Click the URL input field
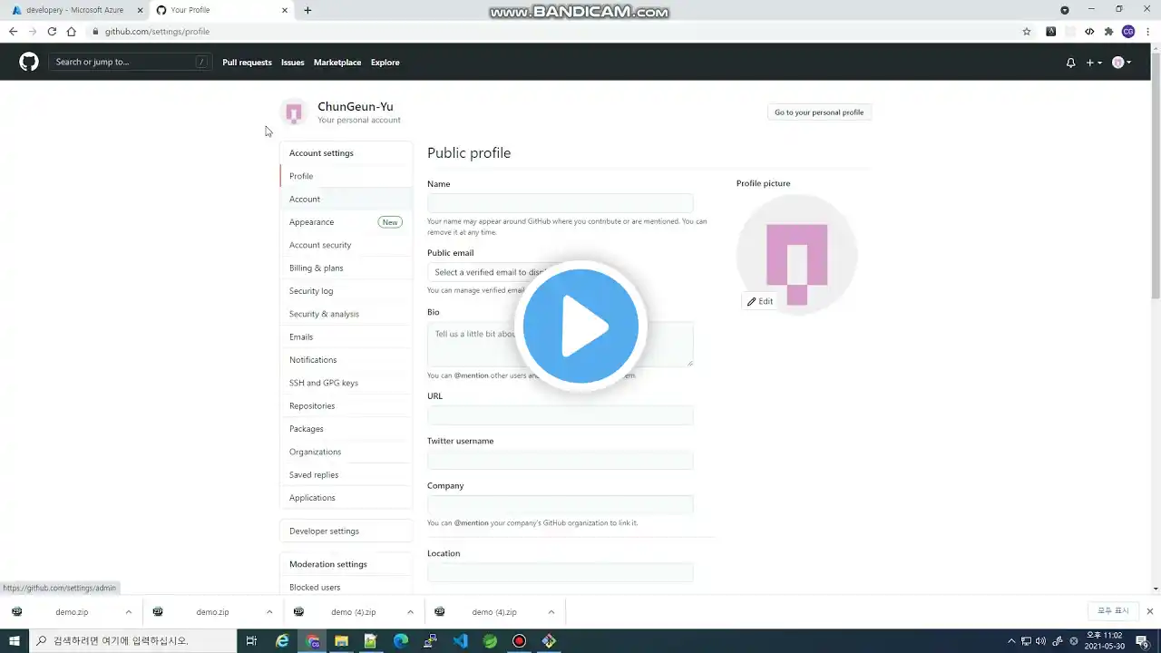 (560, 415)
